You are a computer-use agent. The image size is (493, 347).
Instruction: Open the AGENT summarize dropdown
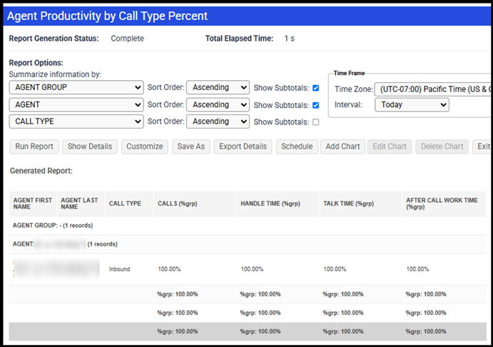tap(76, 104)
